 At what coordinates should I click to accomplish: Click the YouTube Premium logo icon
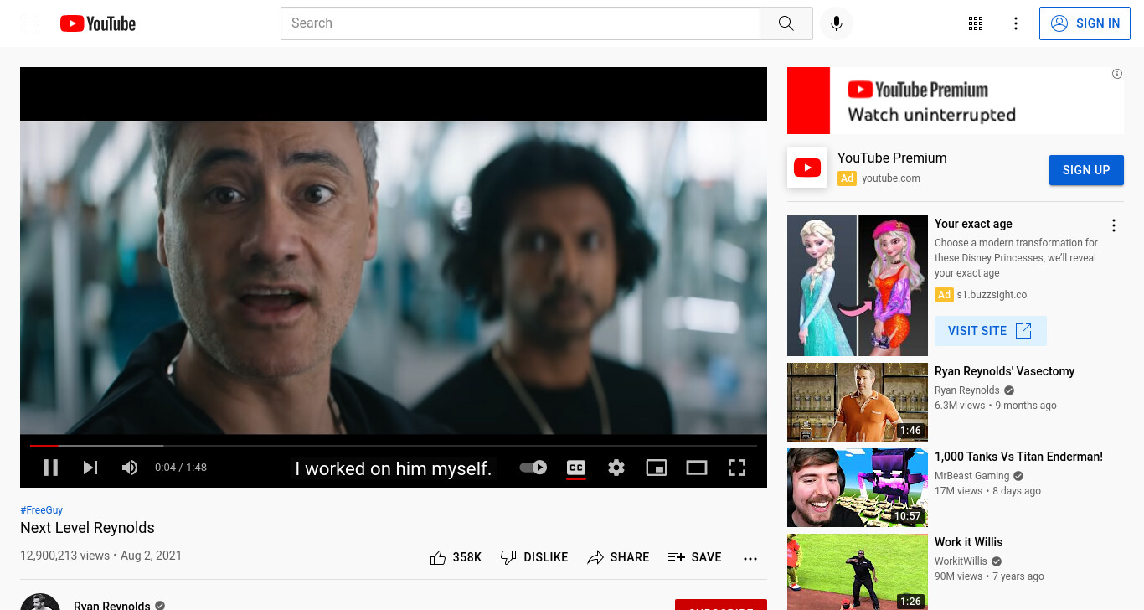807,168
